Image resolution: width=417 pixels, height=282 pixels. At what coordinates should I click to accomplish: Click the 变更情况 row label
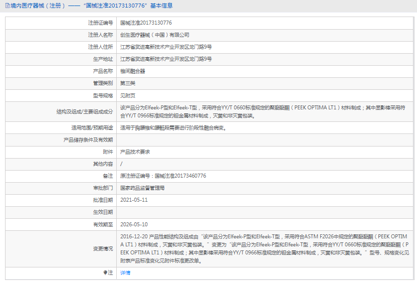point(103,249)
